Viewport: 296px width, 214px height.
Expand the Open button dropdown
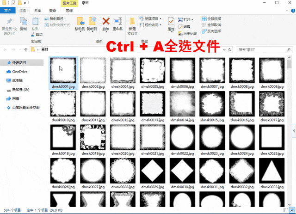(x=192, y=19)
